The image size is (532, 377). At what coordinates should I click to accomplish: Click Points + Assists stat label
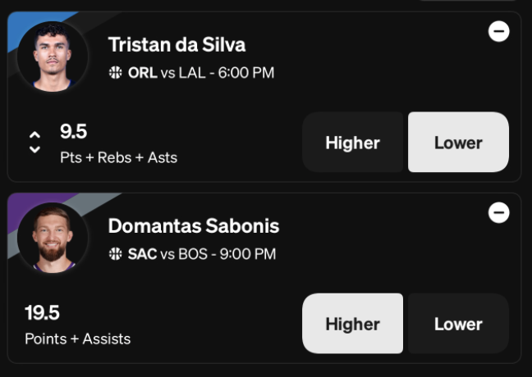click(78, 338)
